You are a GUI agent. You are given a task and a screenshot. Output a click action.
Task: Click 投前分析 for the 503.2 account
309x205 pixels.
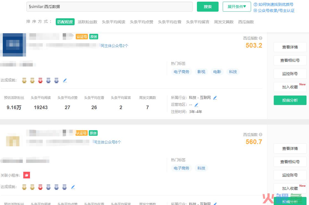[x=290, y=100]
